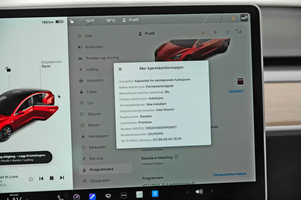This screenshot has height=200, width=301.
Task: Mark the current song as favourite with the star
Action: (31, 179)
